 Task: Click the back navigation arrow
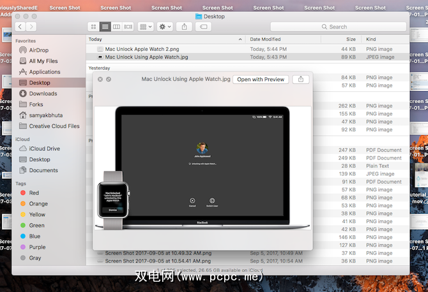tap(21, 27)
